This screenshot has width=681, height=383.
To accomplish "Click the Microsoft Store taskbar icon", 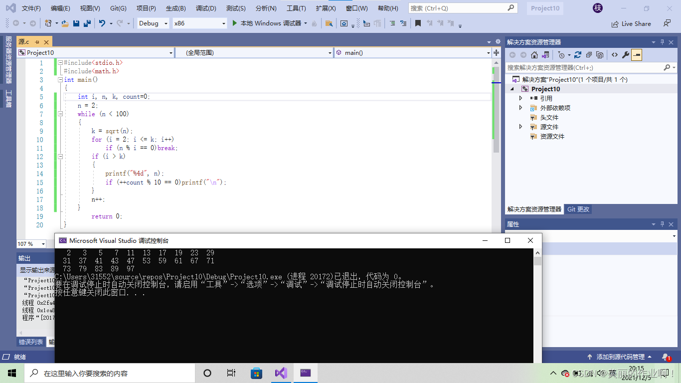I will tap(256, 373).
